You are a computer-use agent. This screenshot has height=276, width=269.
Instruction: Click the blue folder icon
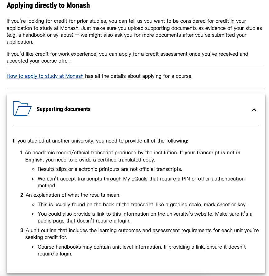pyautogui.click(x=22, y=108)
